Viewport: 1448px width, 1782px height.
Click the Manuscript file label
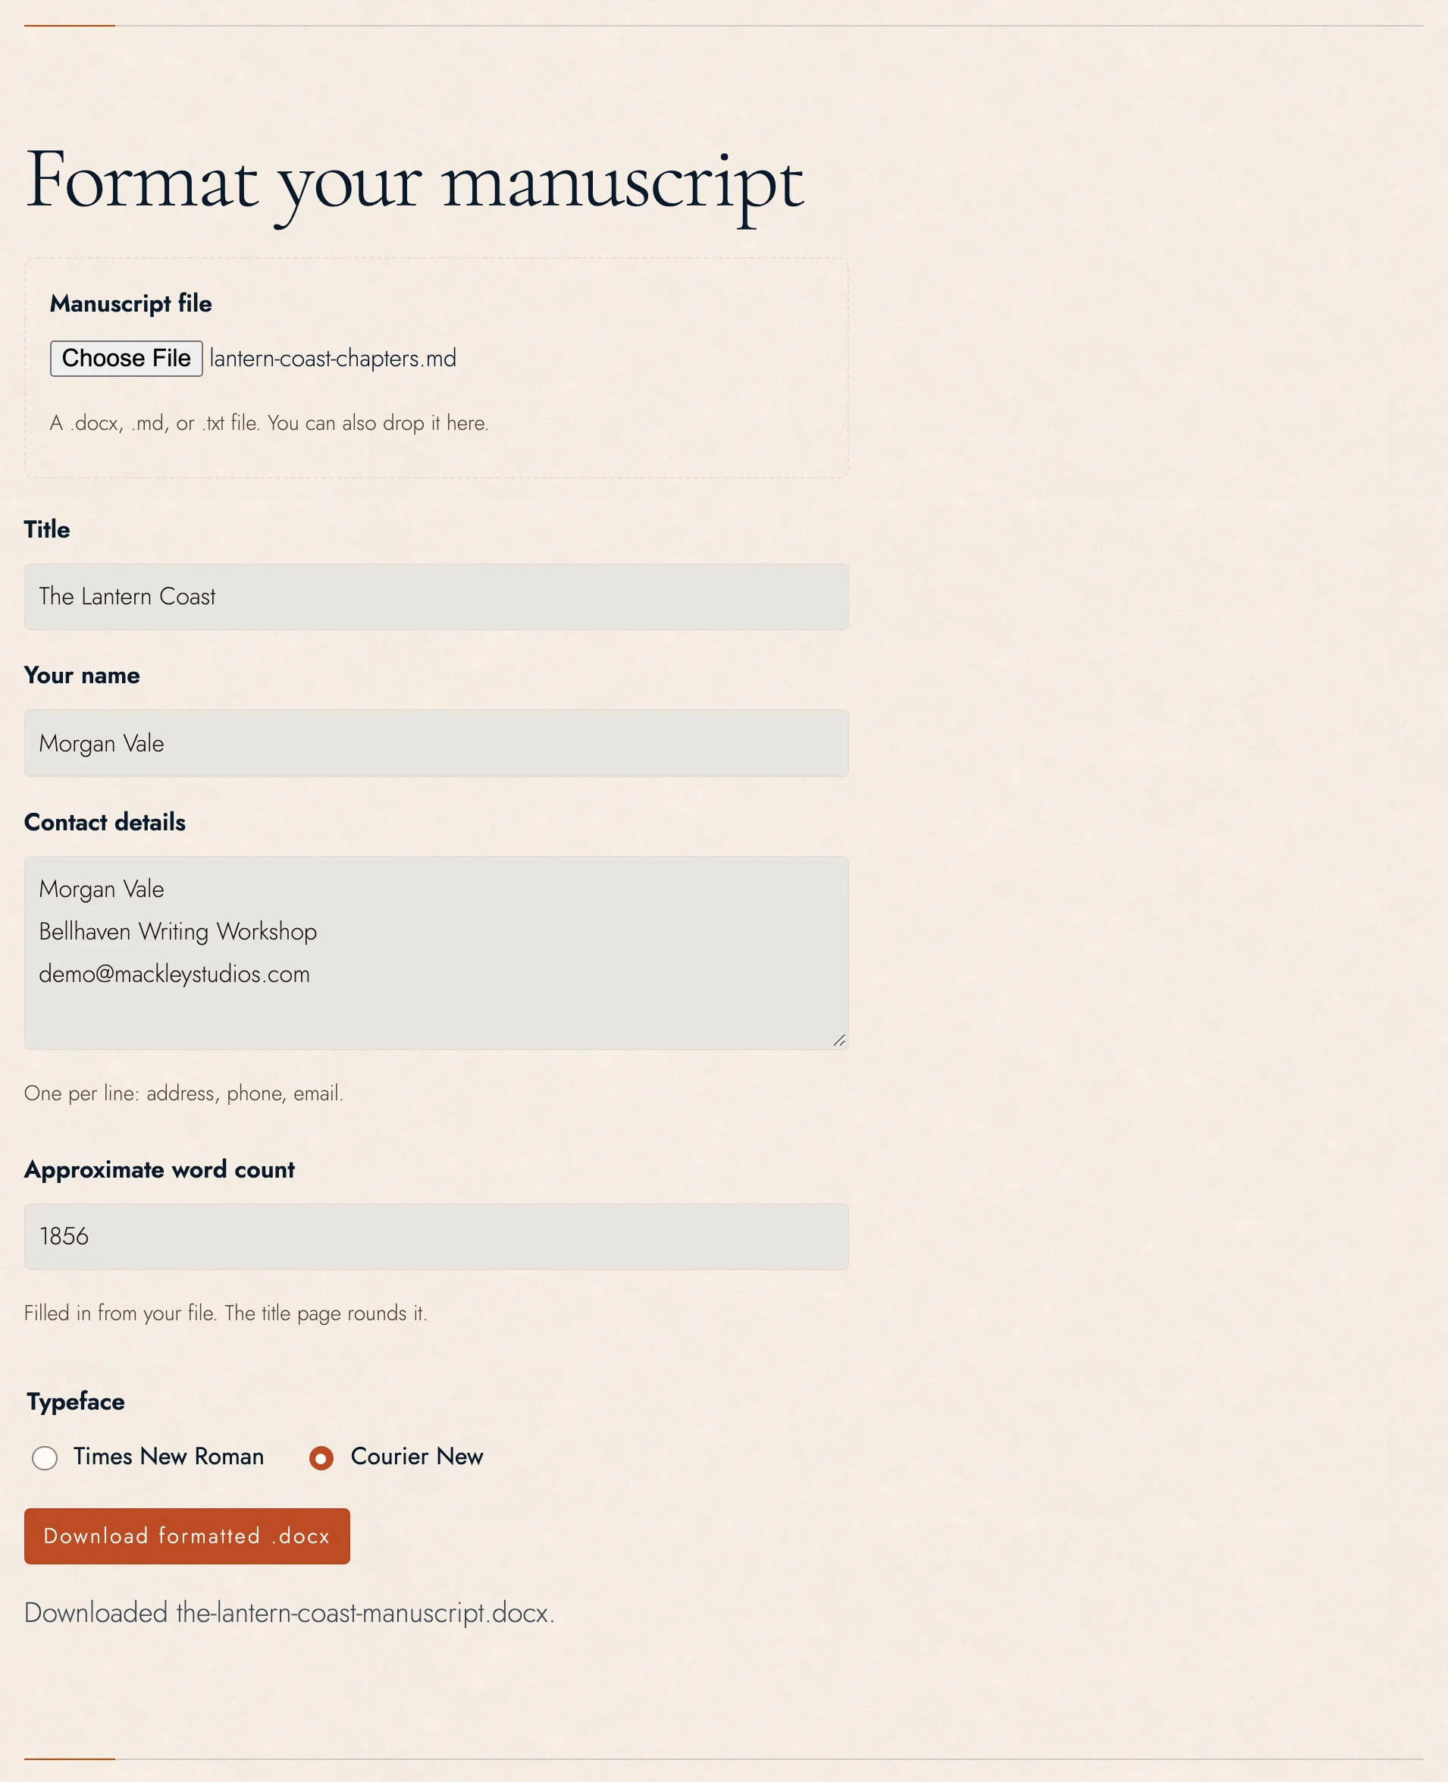coord(131,303)
